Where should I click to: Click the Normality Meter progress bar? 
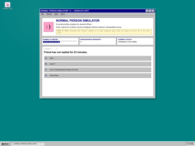click(60, 42)
